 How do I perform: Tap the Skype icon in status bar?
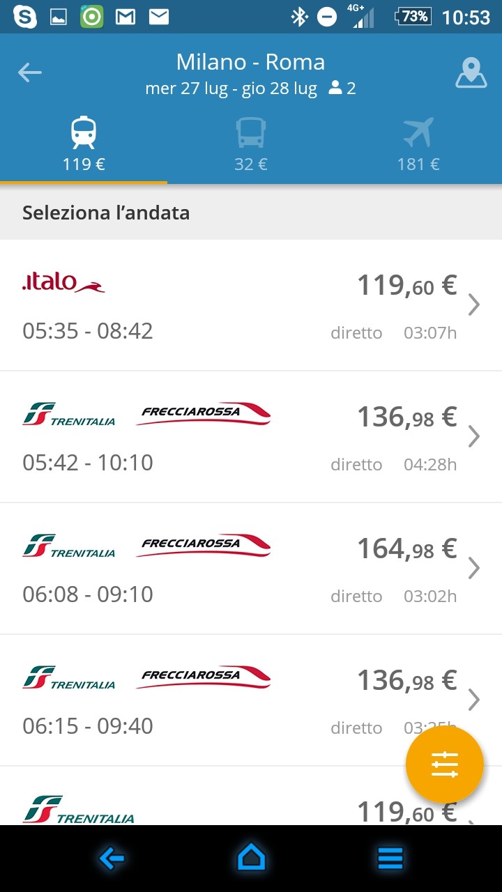coord(25,16)
